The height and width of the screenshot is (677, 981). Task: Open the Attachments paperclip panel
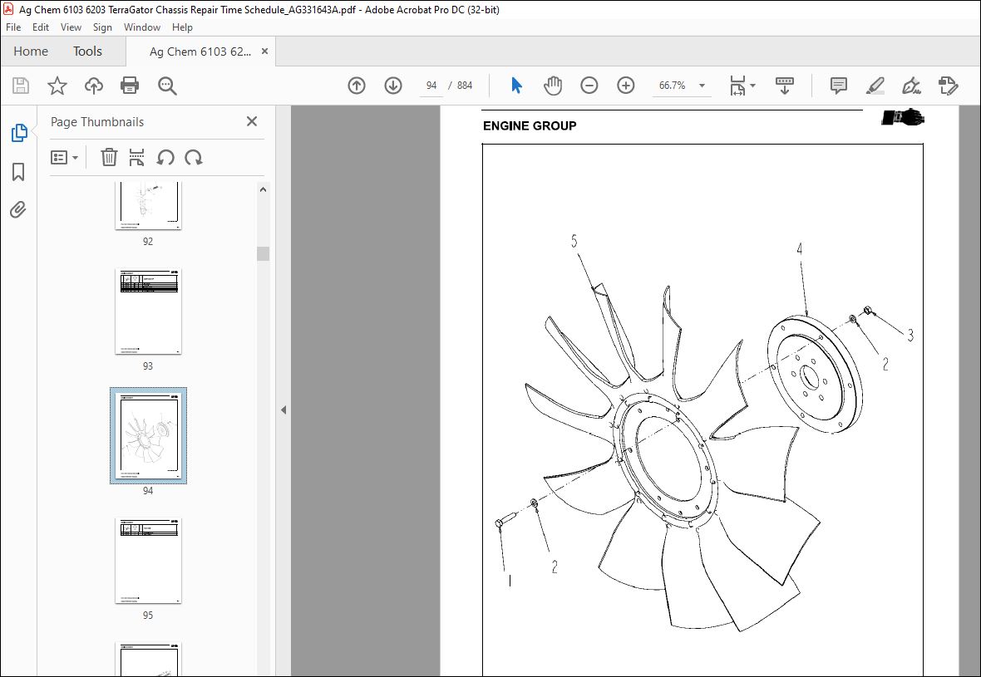(x=19, y=210)
